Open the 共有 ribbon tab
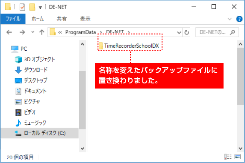The image size is (245, 163). tap(62, 19)
